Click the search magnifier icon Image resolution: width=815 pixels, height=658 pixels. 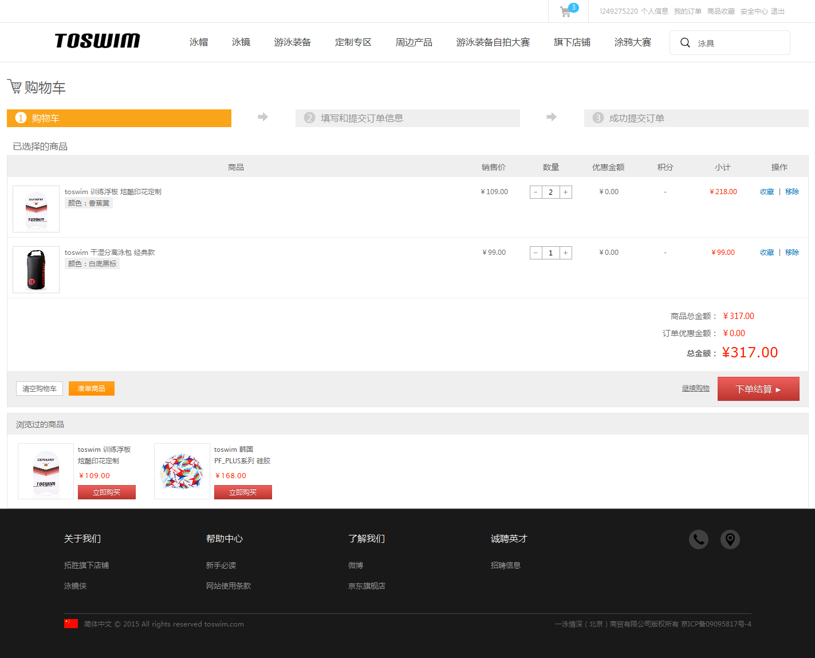click(x=685, y=42)
